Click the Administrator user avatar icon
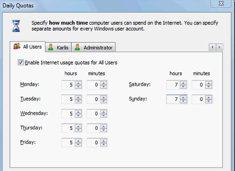235x171 pixels. pyautogui.click(x=77, y=47)
